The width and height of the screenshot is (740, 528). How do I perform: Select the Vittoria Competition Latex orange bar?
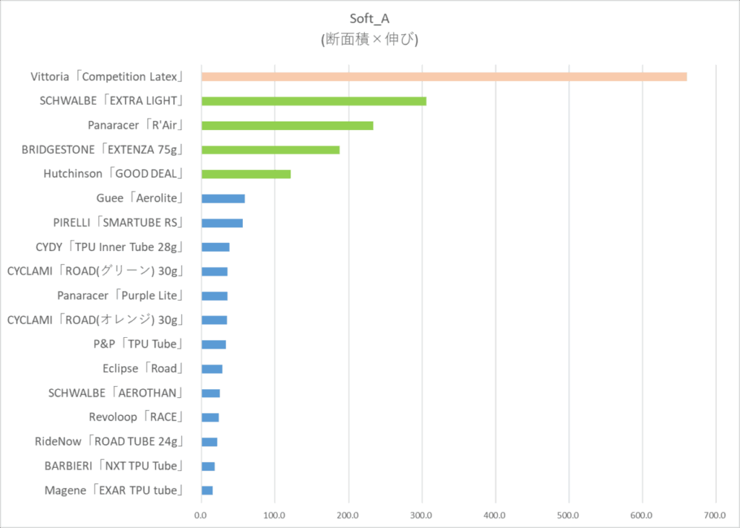(444, 77)
